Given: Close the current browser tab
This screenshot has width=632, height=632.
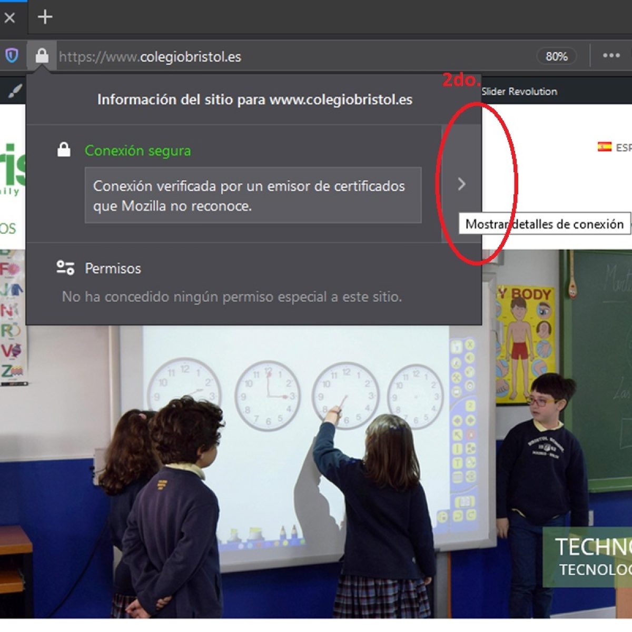Looking at the screenshot, I should (9, 18).
